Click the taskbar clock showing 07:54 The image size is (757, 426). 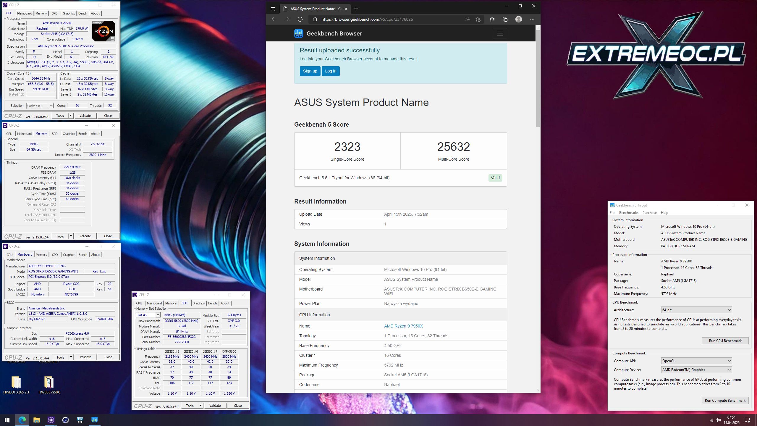[x=731, y=420]
